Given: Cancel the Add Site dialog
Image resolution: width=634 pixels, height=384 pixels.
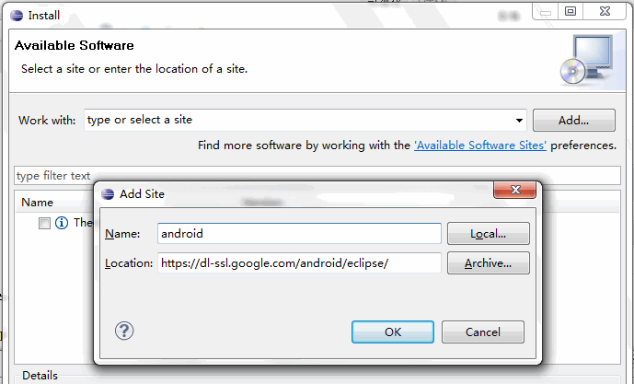Looking at the screenshot, I should 482,332.
